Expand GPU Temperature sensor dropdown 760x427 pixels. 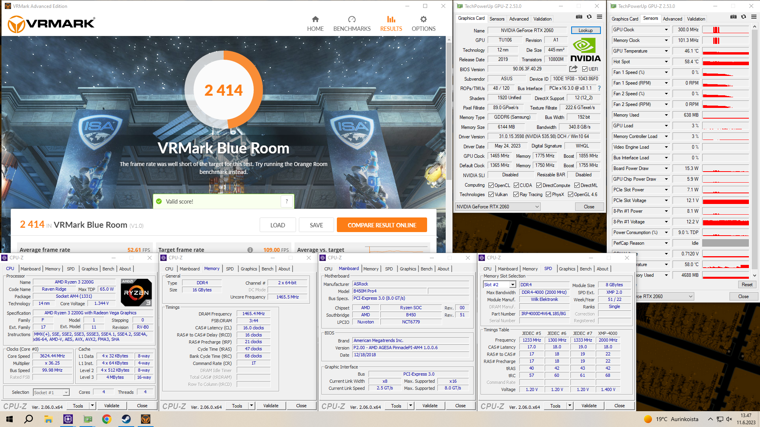(x=666, y=51)
